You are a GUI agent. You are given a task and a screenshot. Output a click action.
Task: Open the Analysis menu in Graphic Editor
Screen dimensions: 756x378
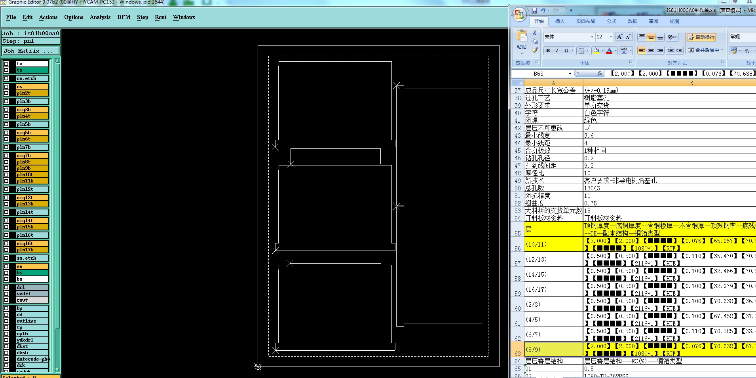[100, 17]
